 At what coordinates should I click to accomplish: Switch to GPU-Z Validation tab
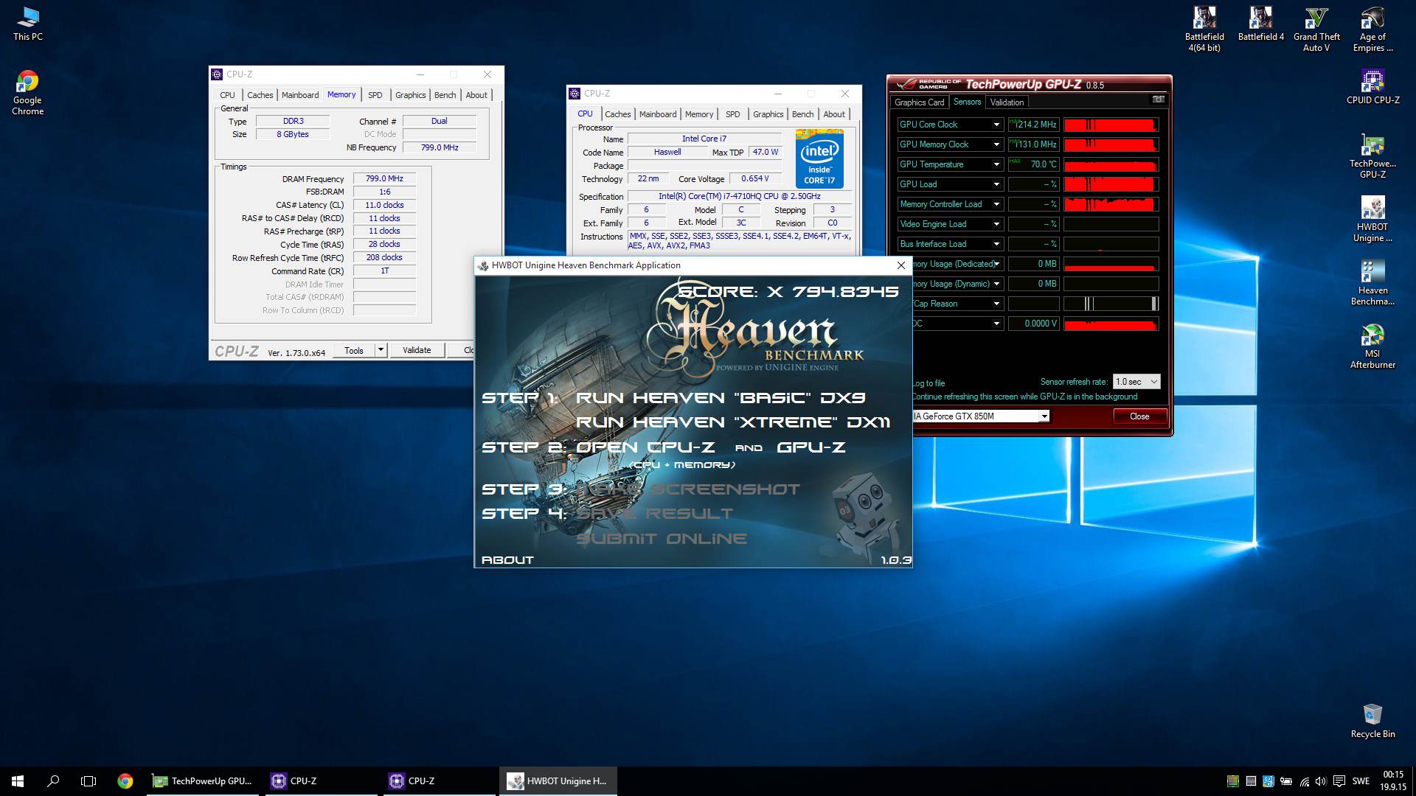click(1007, 102)
